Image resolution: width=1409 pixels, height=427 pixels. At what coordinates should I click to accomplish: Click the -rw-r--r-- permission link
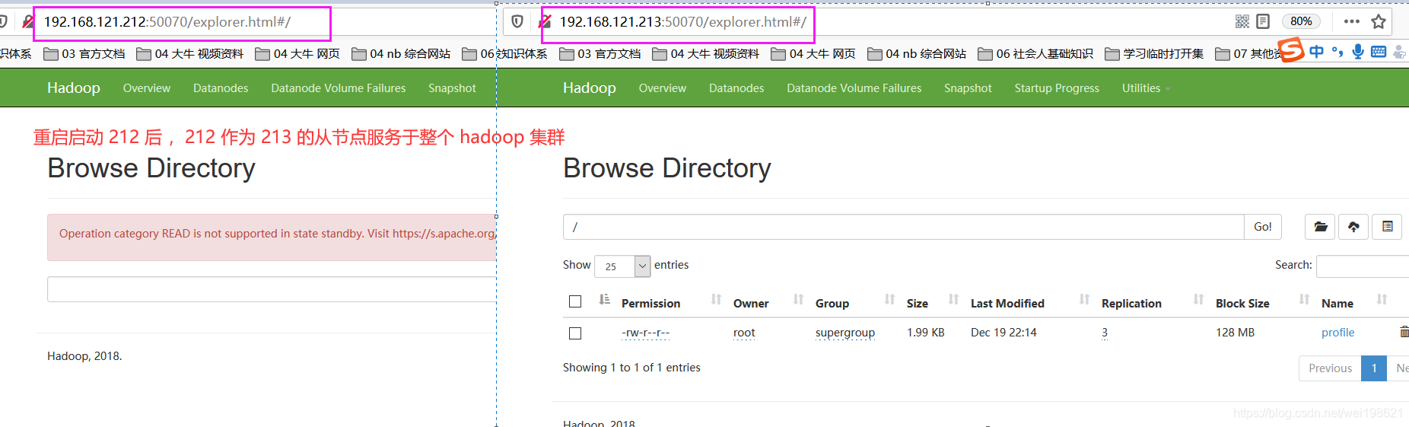645,333
